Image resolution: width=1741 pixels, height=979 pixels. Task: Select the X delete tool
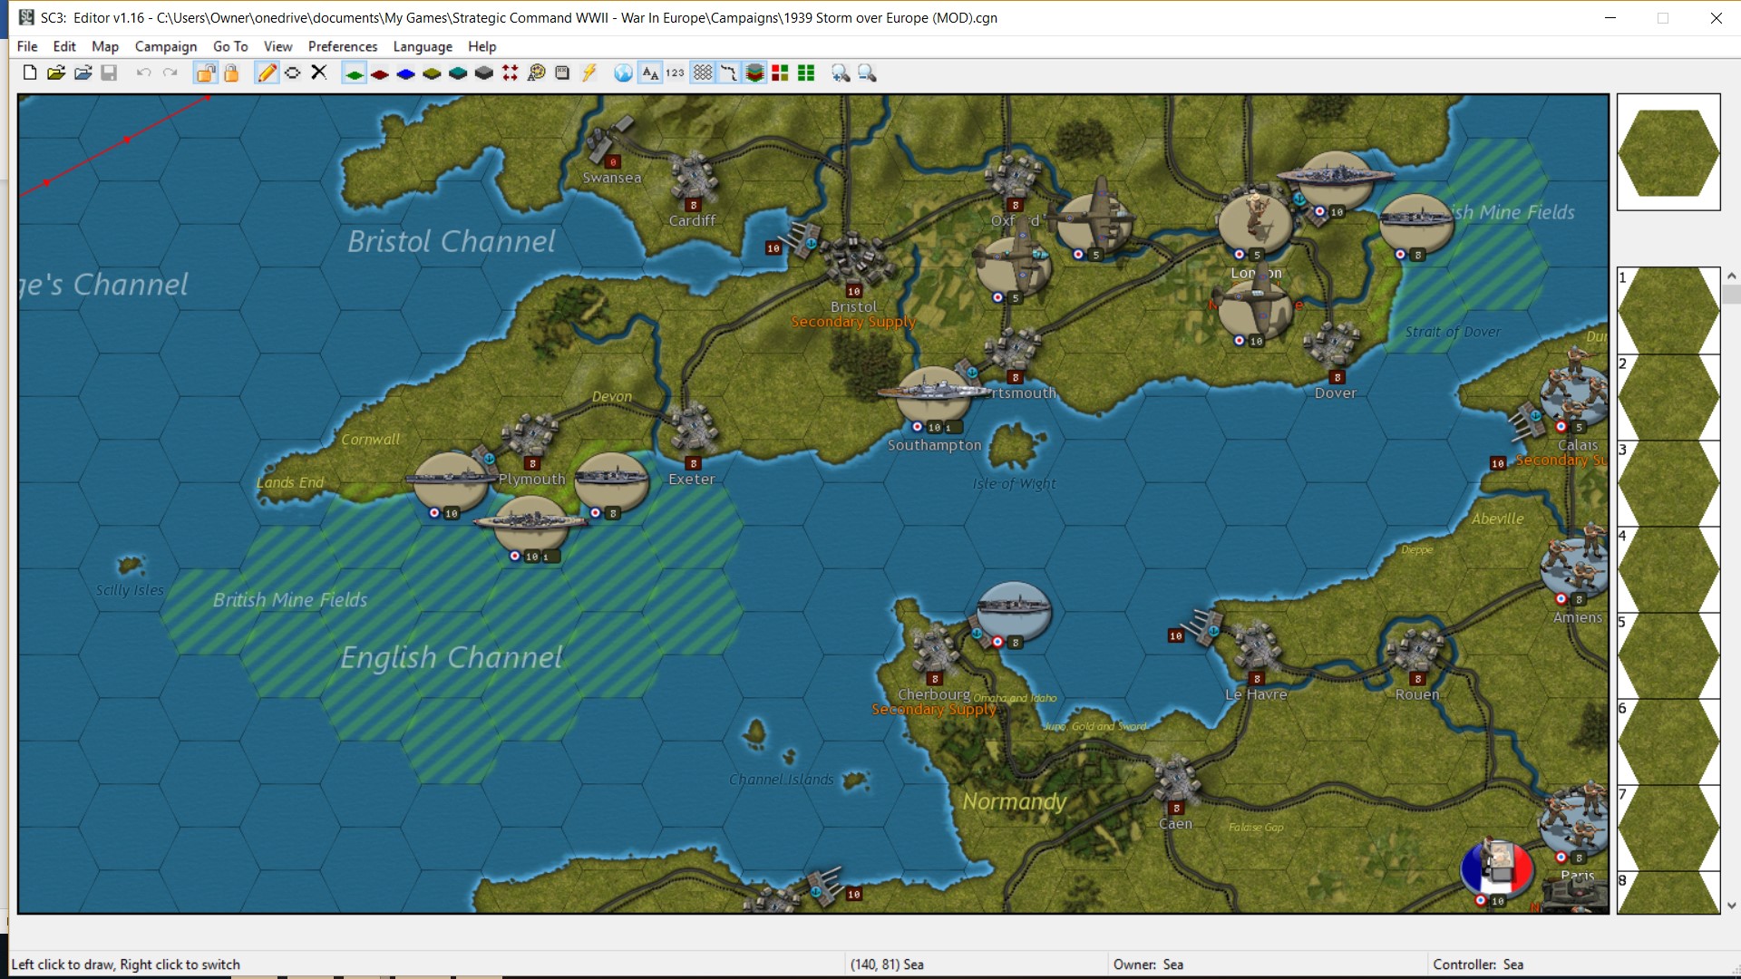tap(318, 73)
